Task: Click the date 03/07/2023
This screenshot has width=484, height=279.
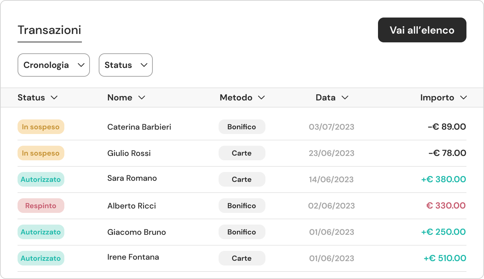Action: click(x=332, y=127)
